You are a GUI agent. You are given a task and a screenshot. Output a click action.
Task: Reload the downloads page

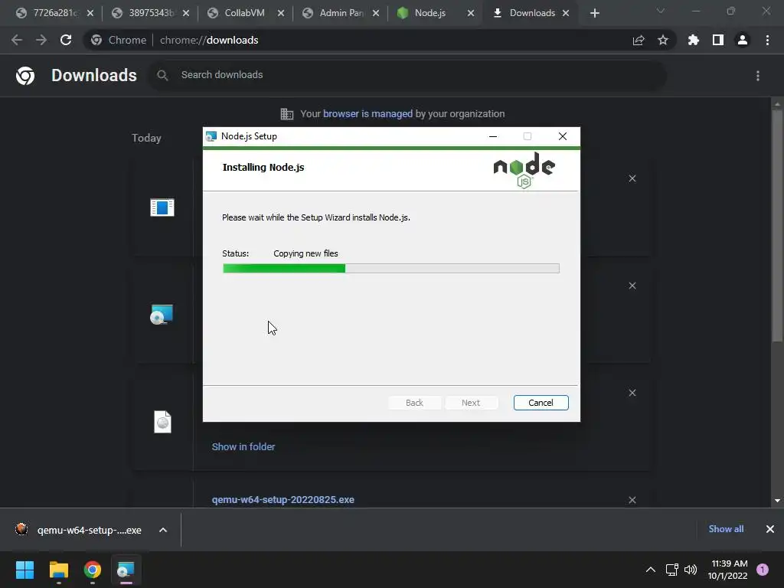click(66, 40)
